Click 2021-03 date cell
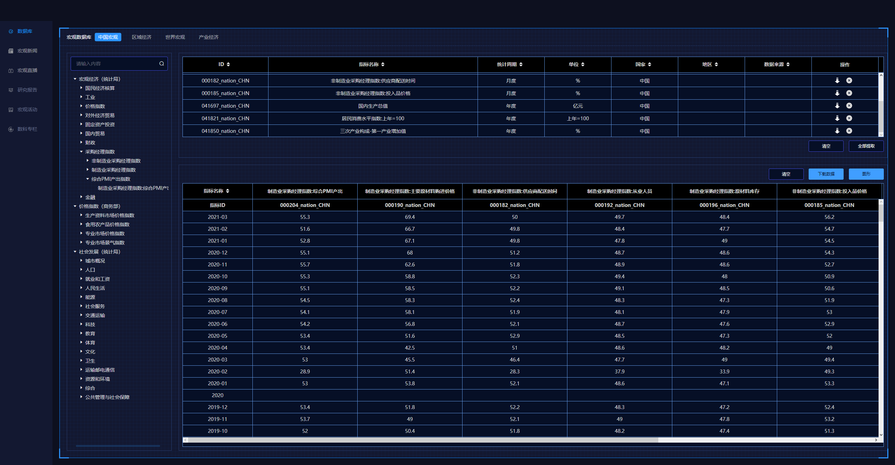The image size is (895, 465). [x=217, y=217]
